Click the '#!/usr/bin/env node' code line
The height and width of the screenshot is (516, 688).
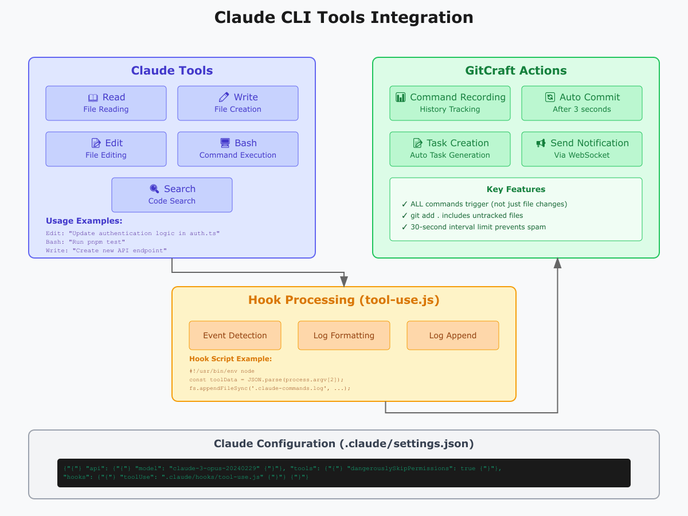(222, 371)
